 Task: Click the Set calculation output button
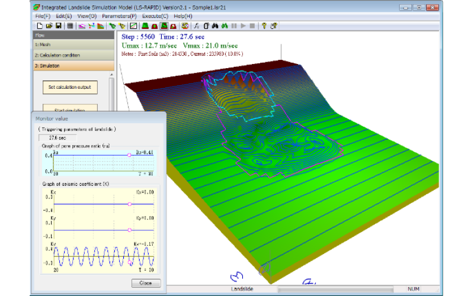70,88
